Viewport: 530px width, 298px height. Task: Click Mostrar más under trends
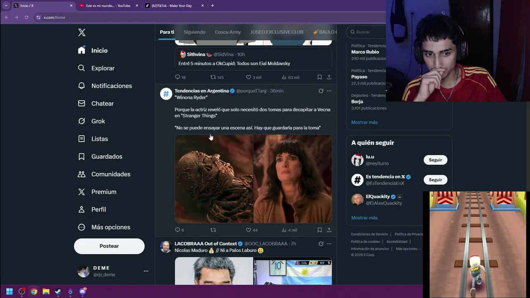coord(364,123)
